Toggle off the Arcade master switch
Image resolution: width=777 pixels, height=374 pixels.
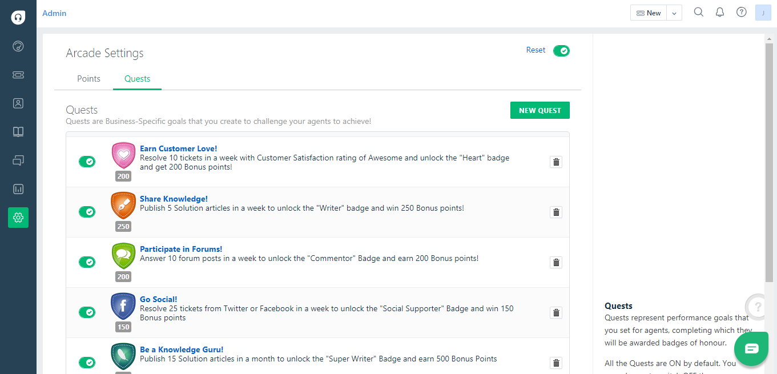click(561, 51)
